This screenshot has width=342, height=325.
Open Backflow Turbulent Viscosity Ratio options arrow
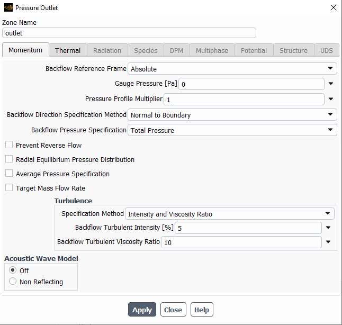point(328,242)
